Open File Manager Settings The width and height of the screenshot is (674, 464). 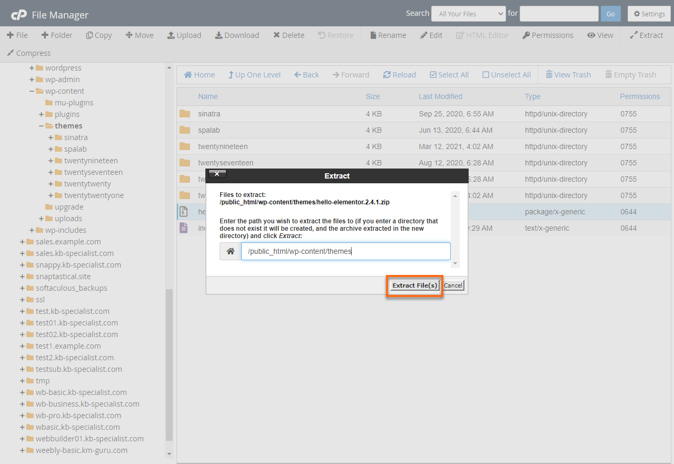point(649,13)
